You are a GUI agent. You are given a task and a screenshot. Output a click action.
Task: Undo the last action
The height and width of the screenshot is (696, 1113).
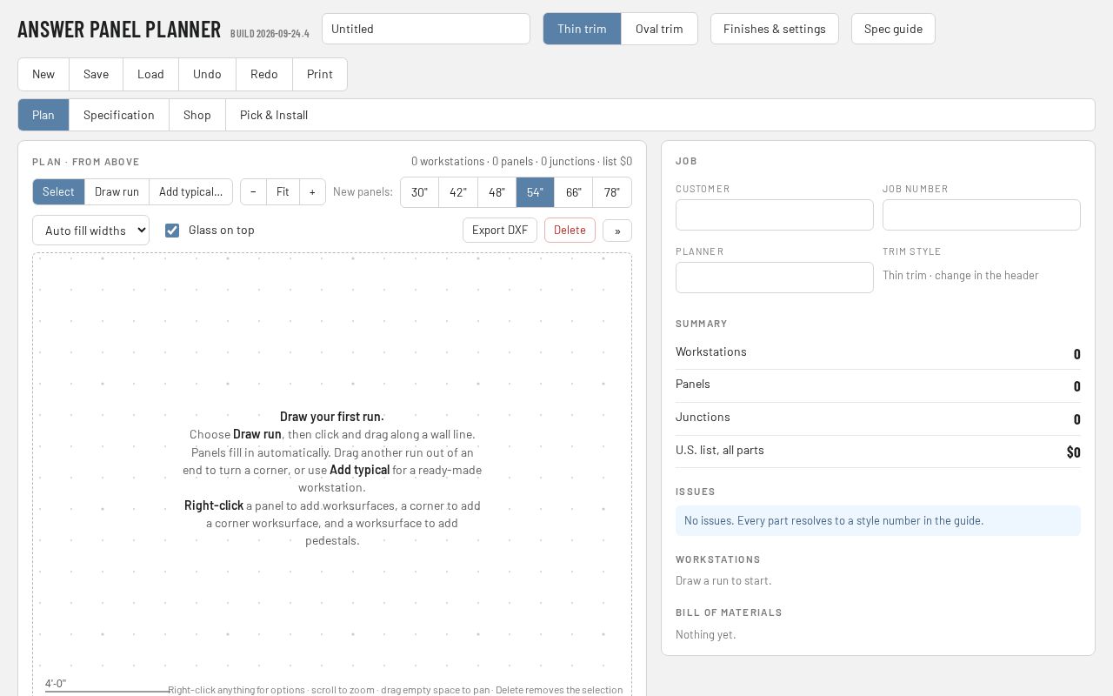click(207, 74)
